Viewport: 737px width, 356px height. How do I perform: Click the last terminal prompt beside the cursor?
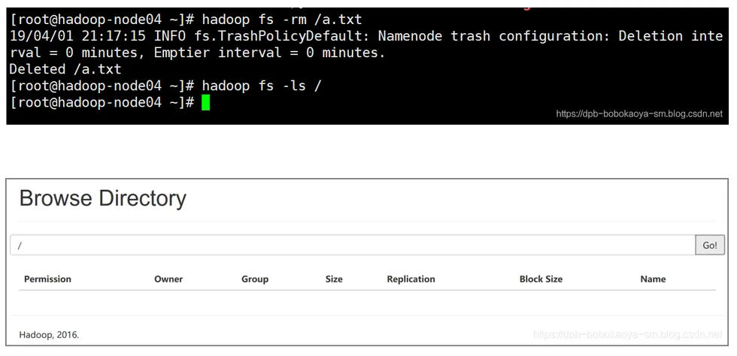102,102
